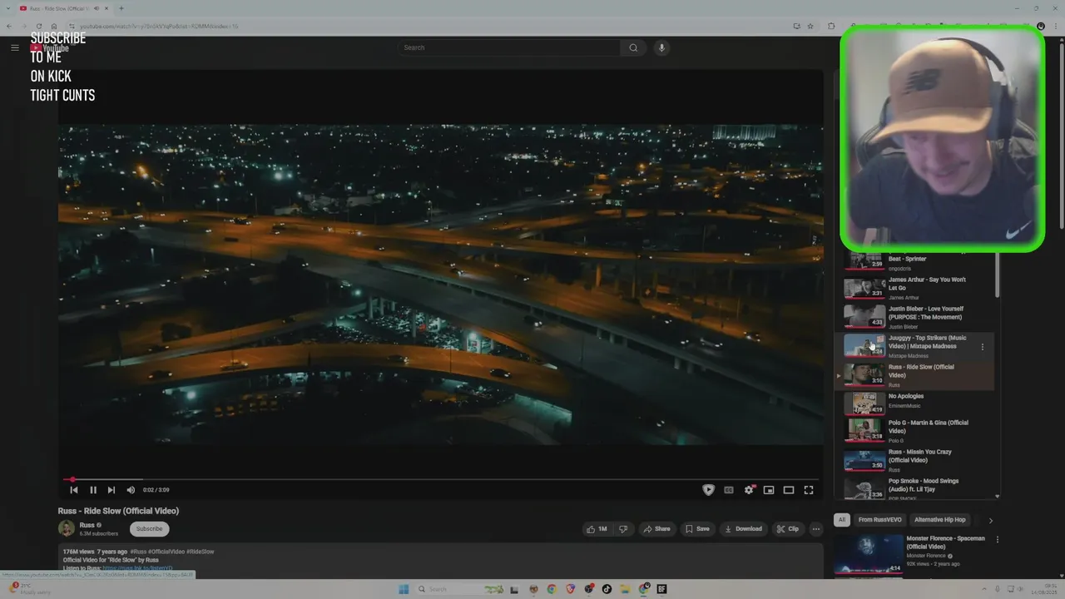Image resolution: width=1065 pixels, height=599 pixels.
Task: Select the From RussVEVO chip
Action: pyautogui.click(x=879, y=520)
